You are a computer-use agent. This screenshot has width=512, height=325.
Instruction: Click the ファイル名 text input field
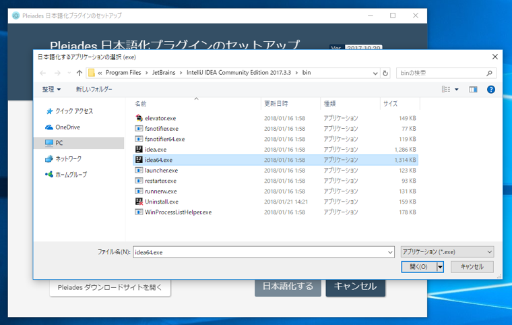pos(260,252)
